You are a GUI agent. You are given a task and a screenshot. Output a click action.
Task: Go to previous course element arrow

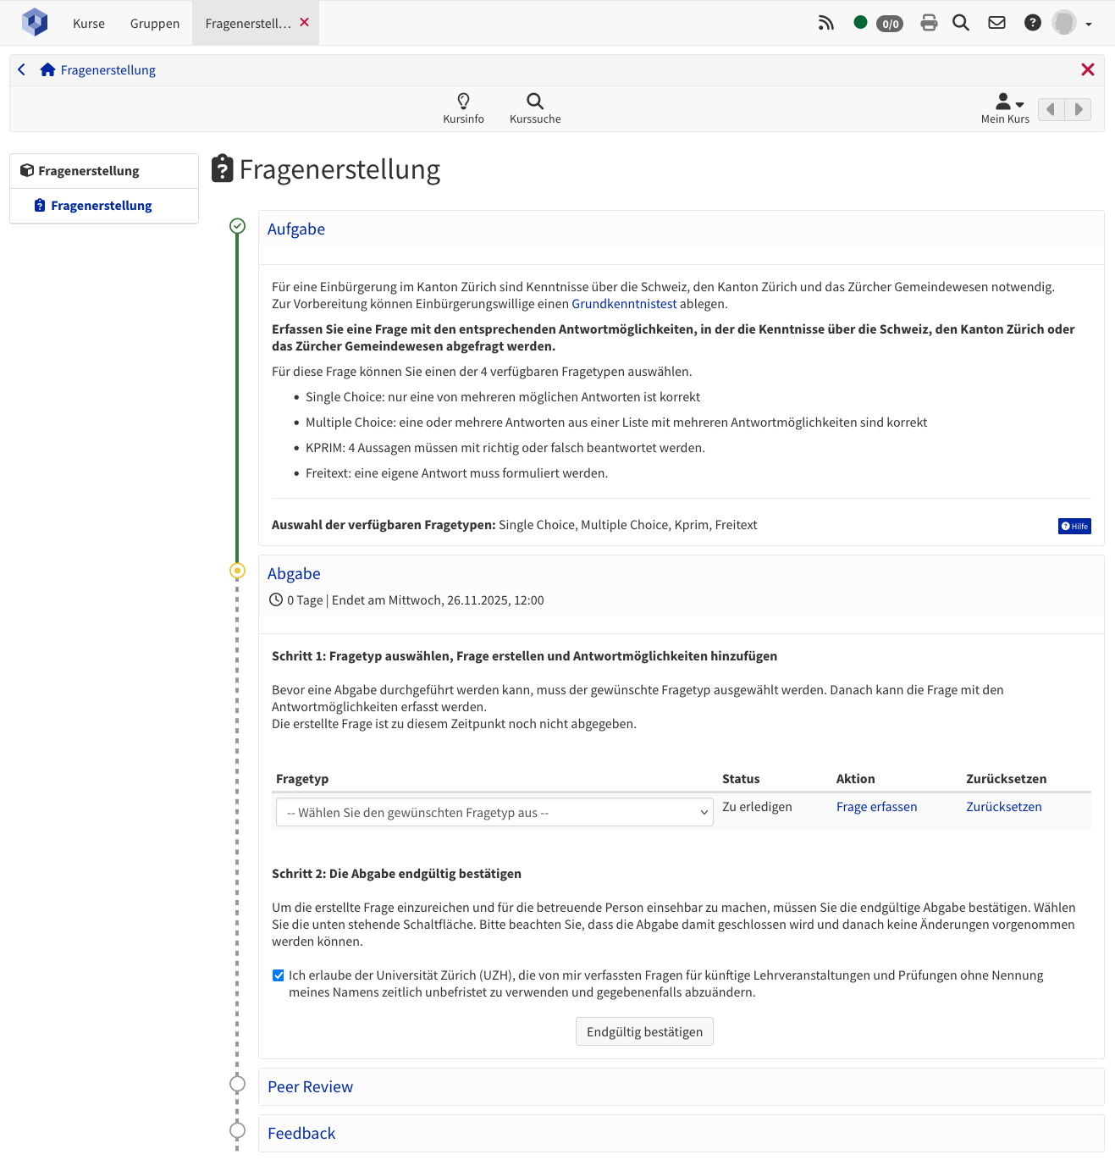click(x=1051, y=109)
